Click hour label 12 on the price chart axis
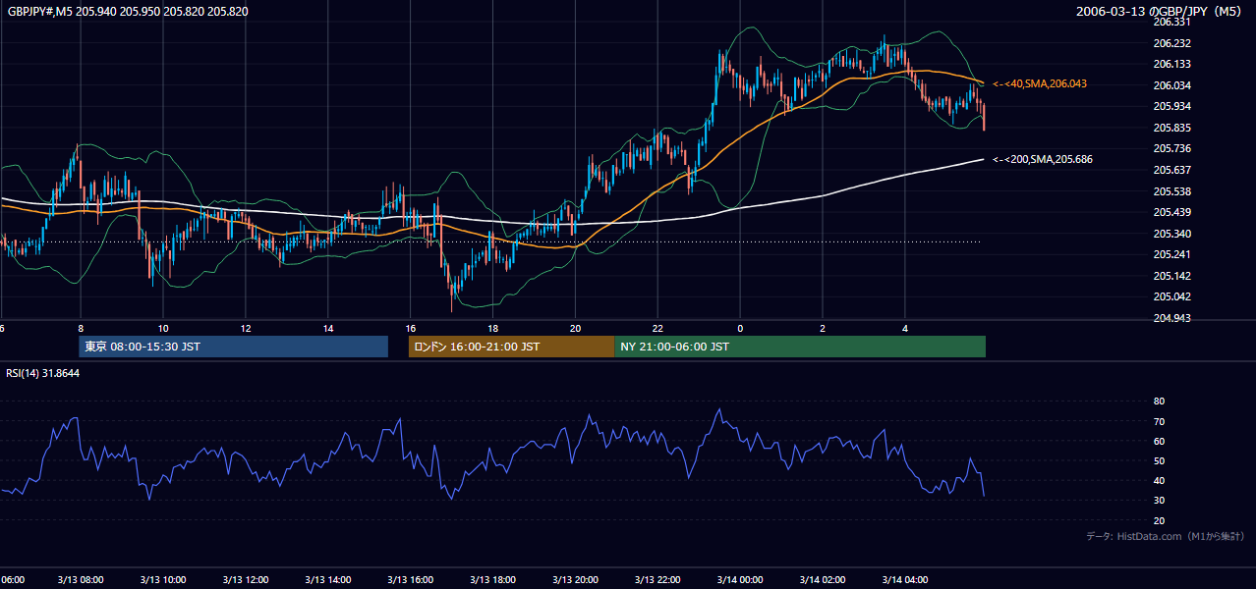1256x589 pixels. tap(246, 328)
